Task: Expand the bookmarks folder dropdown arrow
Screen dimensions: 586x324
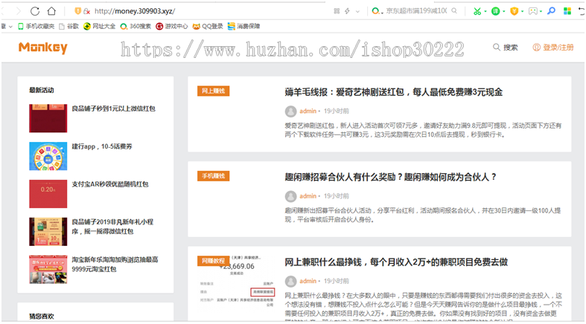Action: [x=10, y=27]
